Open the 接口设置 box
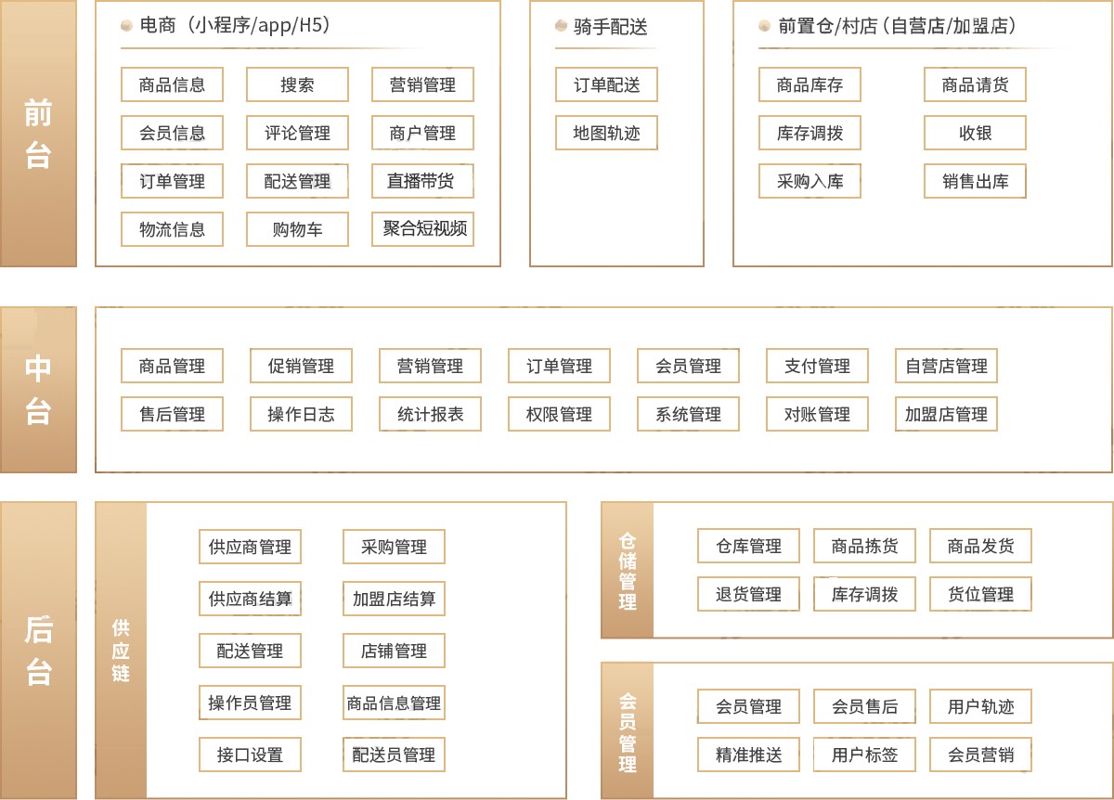Screen dimensions: 1114x800 [250, 755]
